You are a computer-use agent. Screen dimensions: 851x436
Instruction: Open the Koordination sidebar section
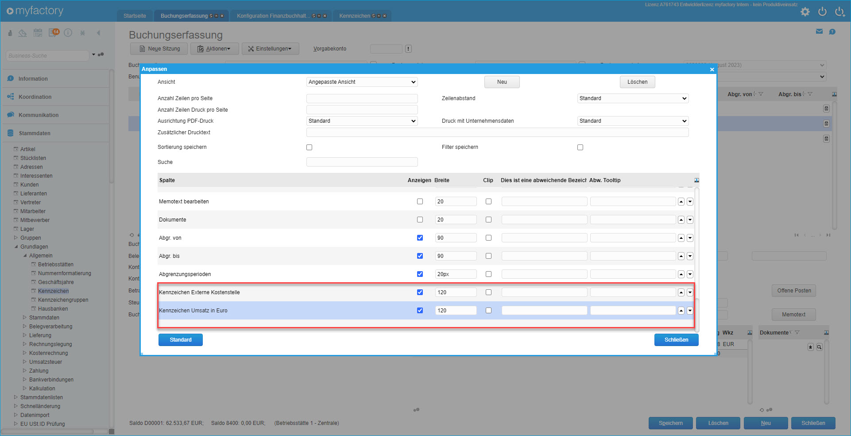(x=55, y=97)
